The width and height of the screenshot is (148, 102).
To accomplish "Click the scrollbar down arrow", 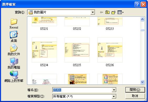I will (142, 82).
